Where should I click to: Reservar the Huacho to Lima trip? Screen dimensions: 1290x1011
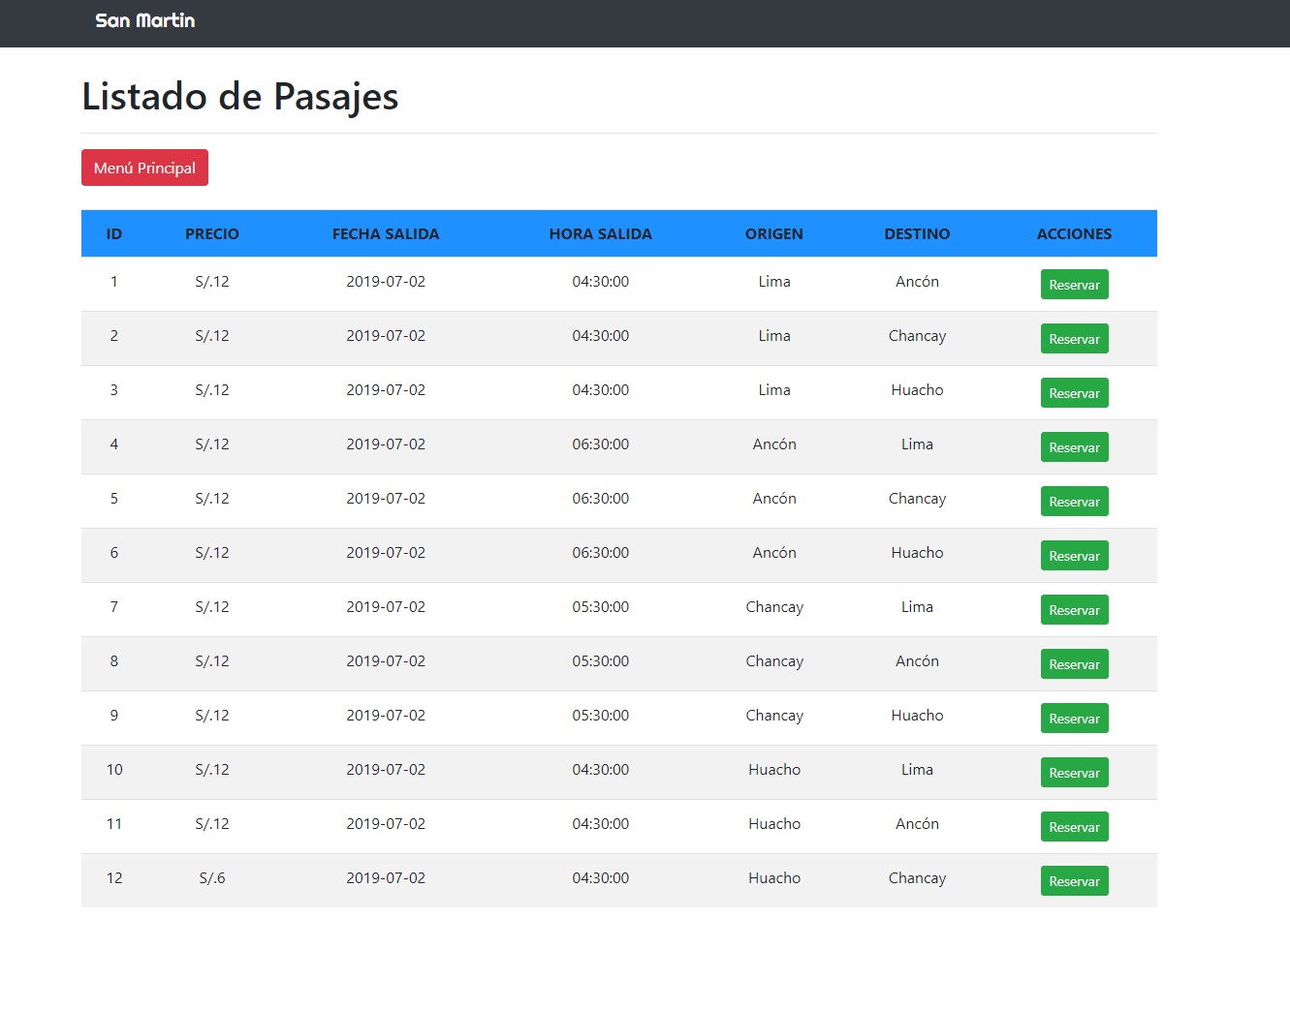coord(1074,772)
